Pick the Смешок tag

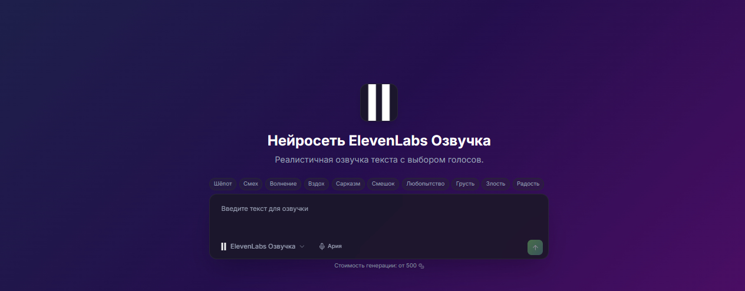(383, 184)
